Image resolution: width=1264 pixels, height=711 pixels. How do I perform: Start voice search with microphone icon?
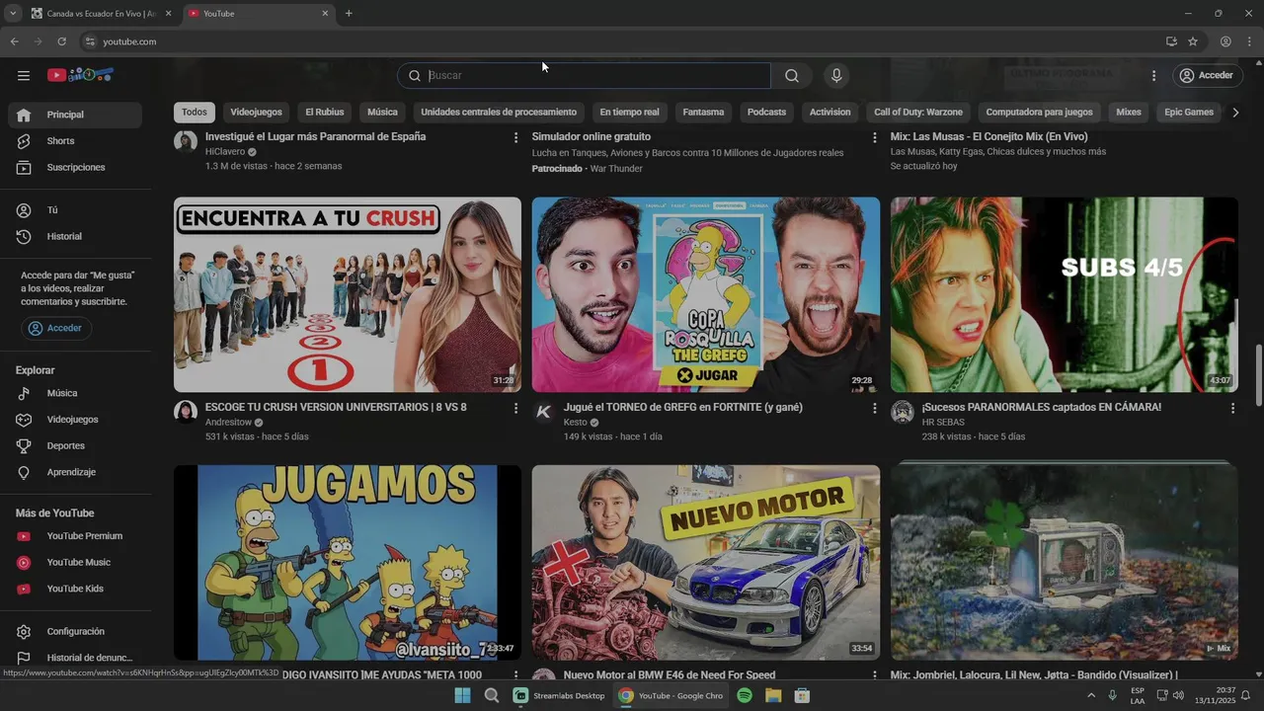[836, 76]
